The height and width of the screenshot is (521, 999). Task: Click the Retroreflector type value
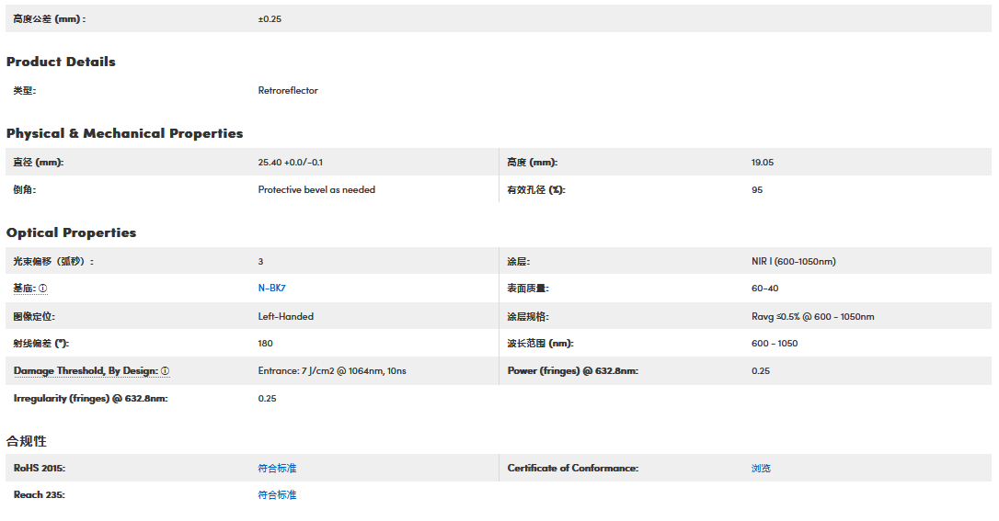(x=288, y=91)
